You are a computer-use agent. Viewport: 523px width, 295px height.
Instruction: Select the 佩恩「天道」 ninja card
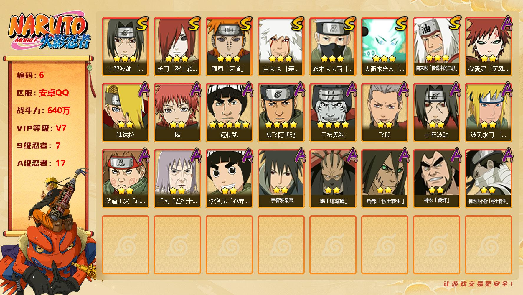pyautogui.click(x=229, y=46)
